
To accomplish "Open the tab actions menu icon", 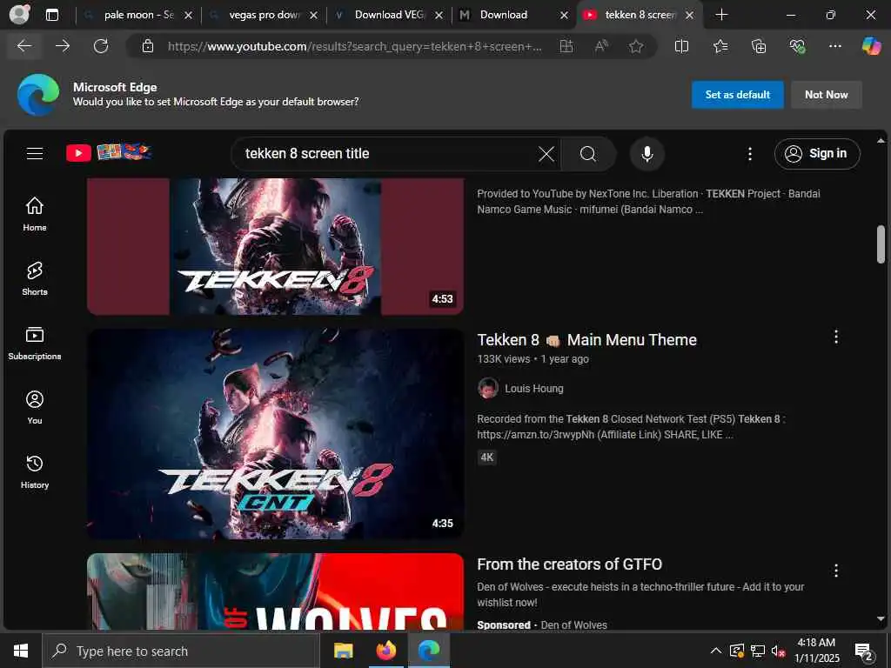I will (51, 15).
